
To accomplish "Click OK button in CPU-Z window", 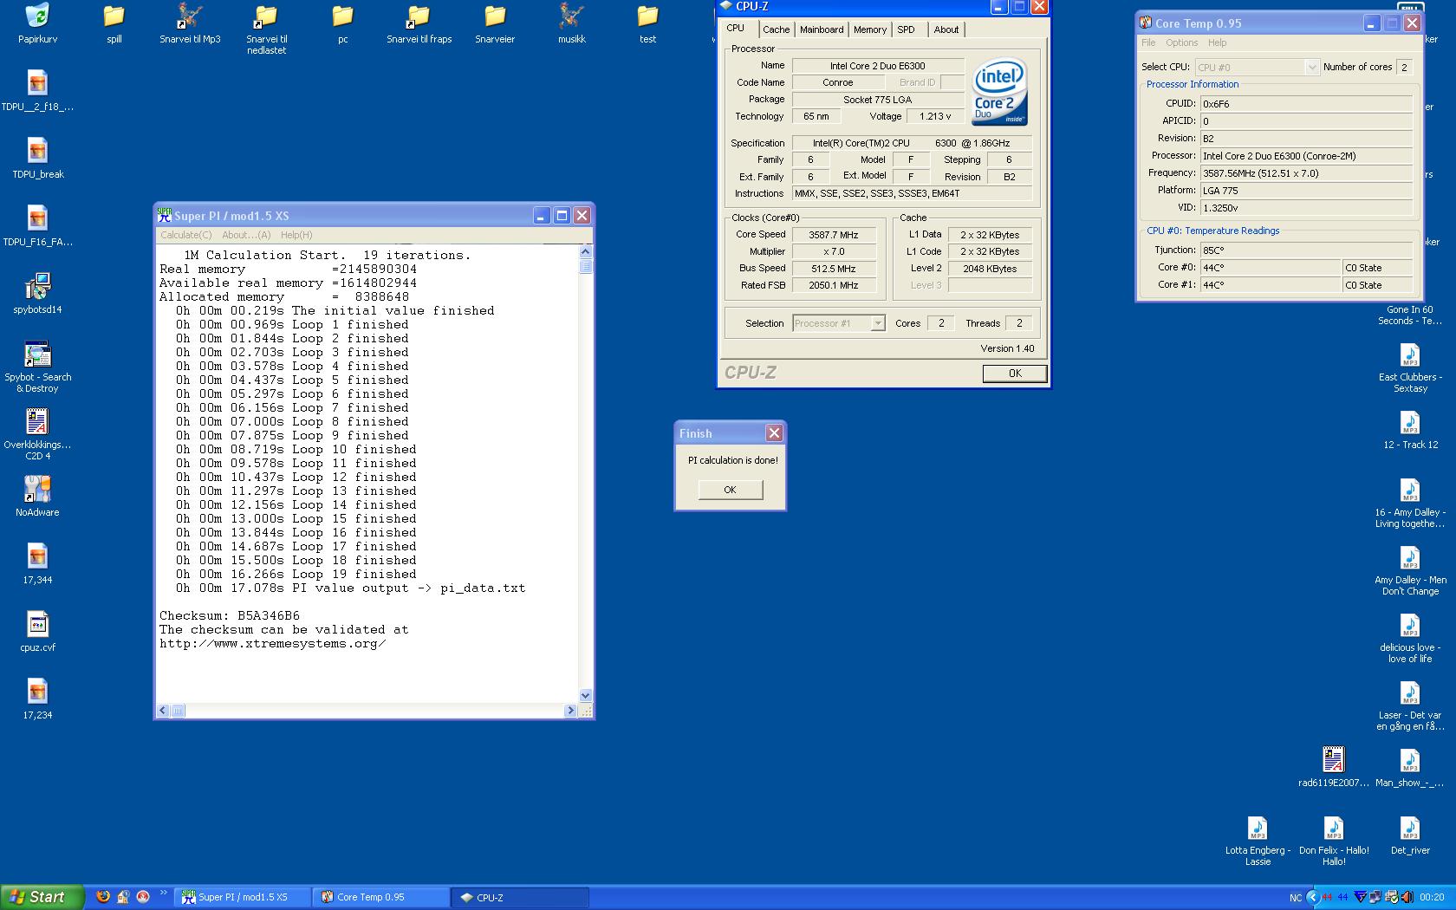I will 1015,374.
